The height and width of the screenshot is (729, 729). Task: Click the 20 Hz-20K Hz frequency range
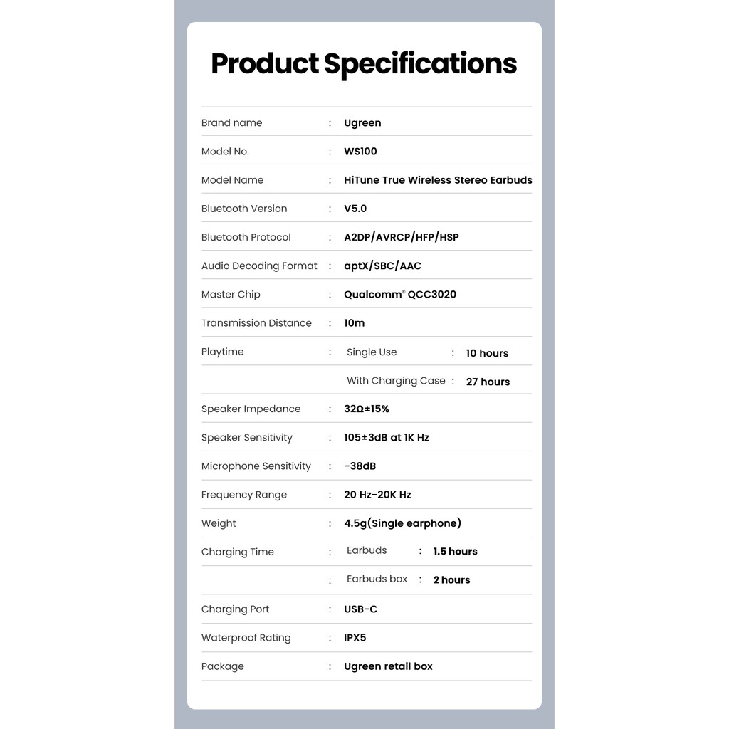pos(377,495)
